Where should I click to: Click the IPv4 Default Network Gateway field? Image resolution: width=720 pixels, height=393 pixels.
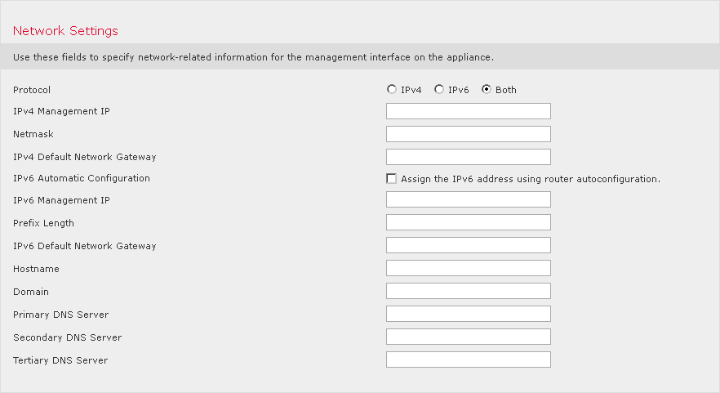pos(468,157)
